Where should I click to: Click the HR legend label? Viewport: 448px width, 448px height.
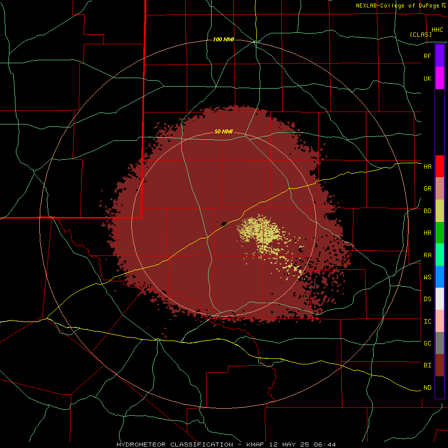click(x=427, y=233)
